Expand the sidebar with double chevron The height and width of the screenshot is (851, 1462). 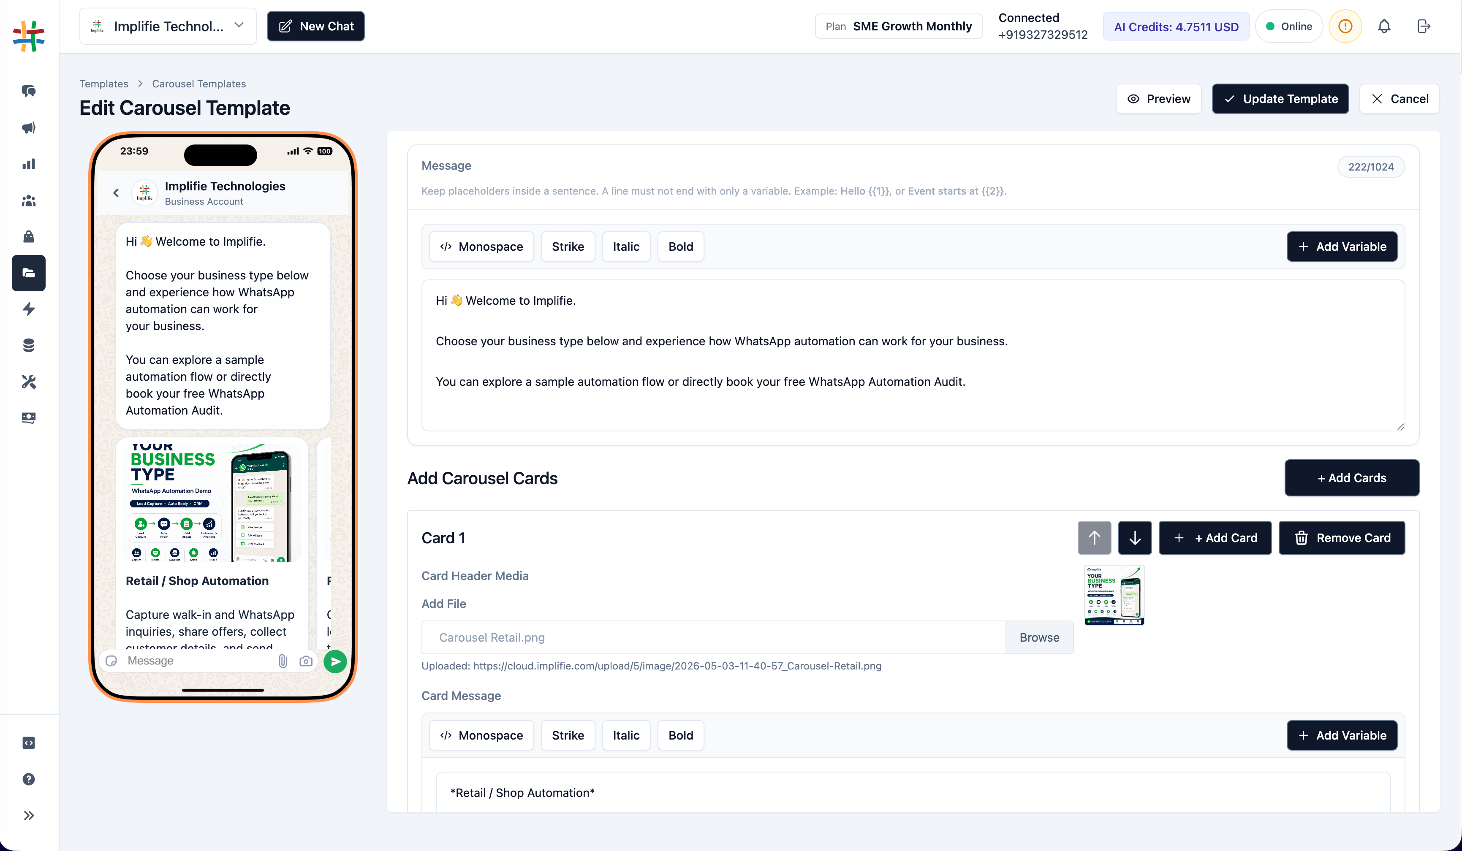tap(28, 816)
